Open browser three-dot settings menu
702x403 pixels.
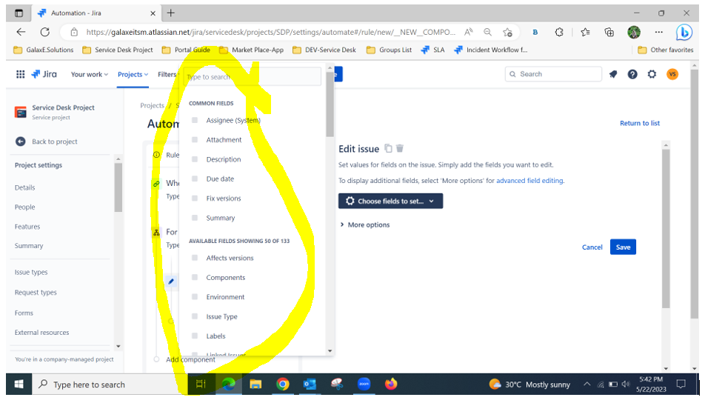(x=658, y=32)
